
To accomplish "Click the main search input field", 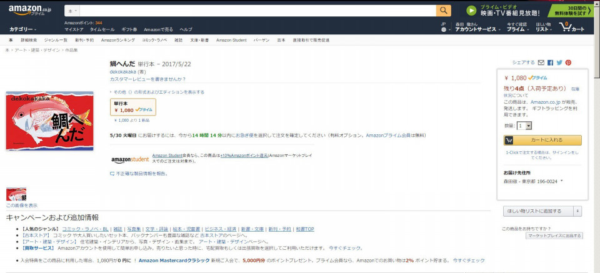I will point(258,11).
